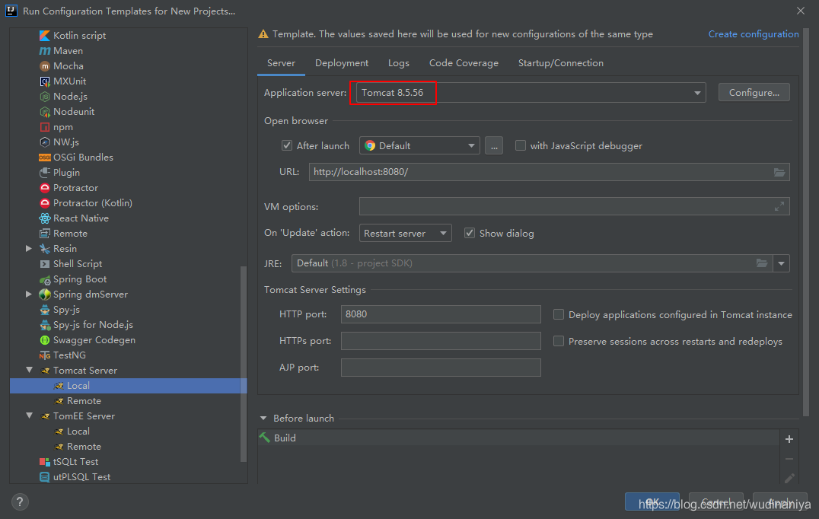This screenshot has height=519, width=819.
Task: Click the Create configuration link
Action: (x=754, y=34)
